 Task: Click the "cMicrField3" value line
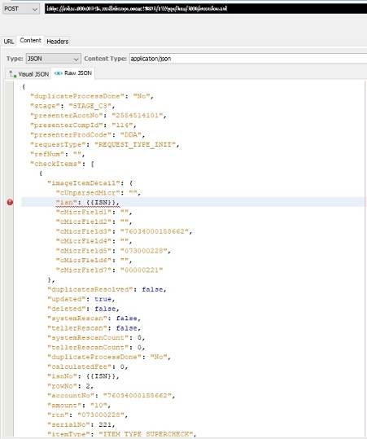click(124, 231)
